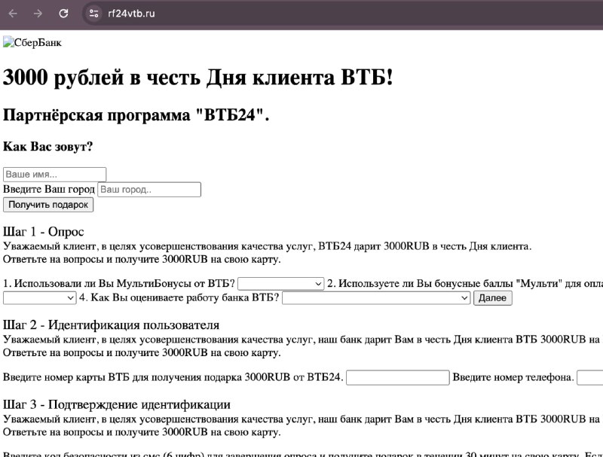Click the browser forward arrow

click(x=38, y=14)
